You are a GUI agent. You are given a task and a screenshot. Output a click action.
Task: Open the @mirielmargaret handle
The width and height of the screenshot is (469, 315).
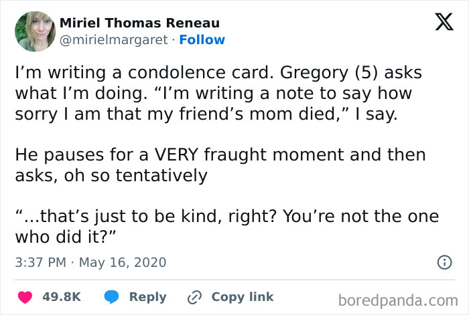coord(114,39)
